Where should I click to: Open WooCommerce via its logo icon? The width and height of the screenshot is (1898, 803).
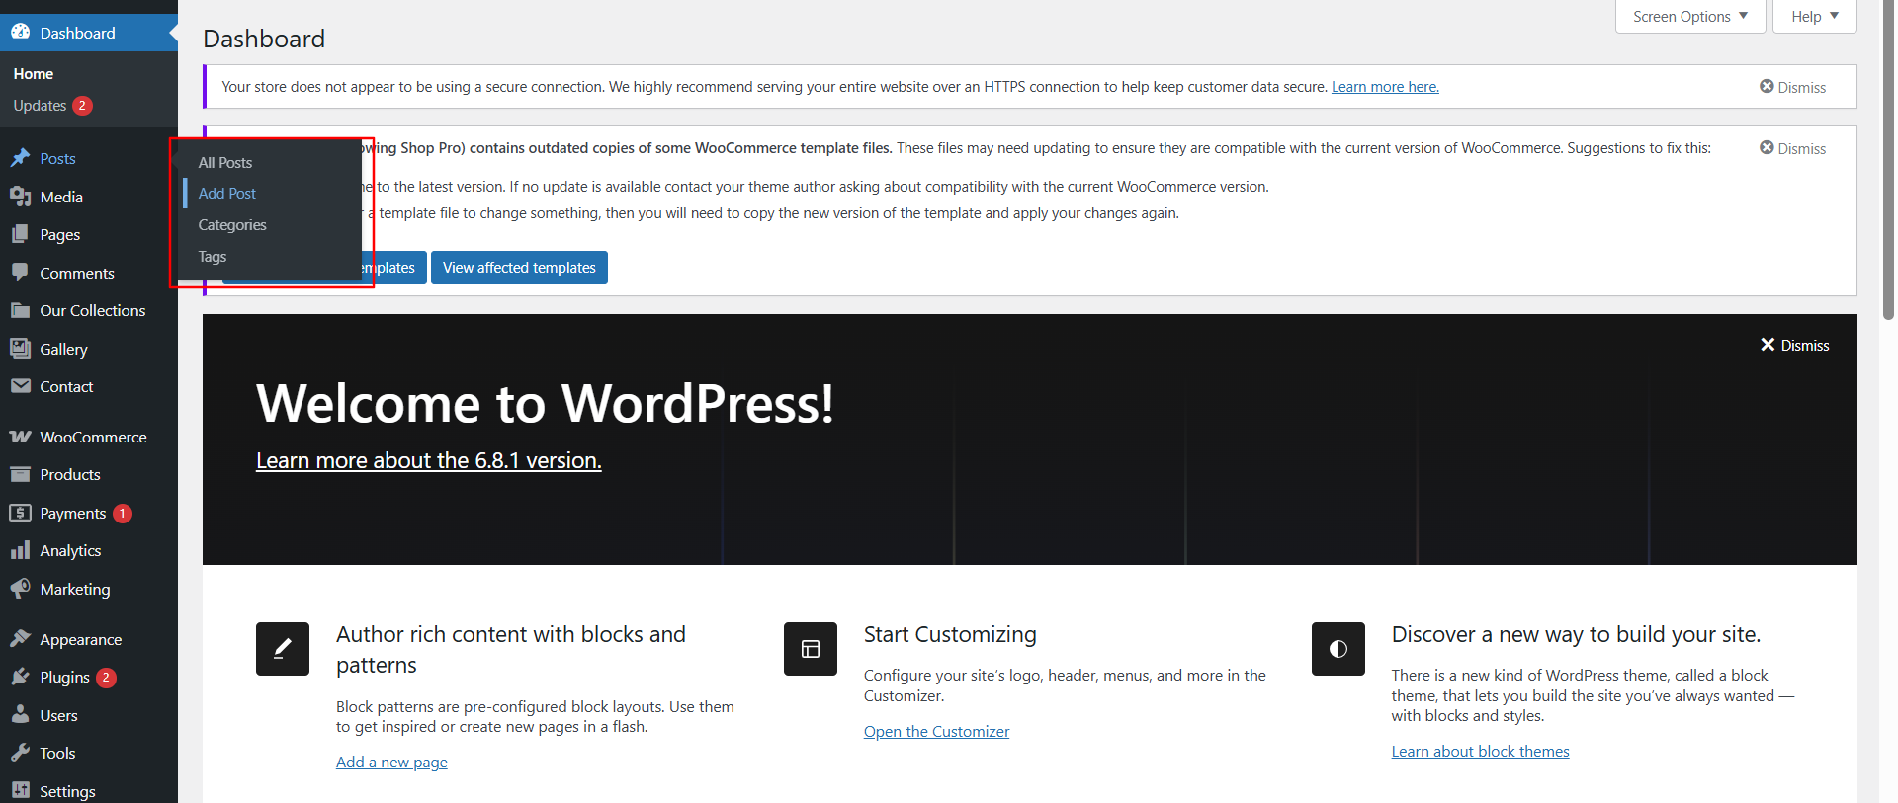[x=20, y=437]
